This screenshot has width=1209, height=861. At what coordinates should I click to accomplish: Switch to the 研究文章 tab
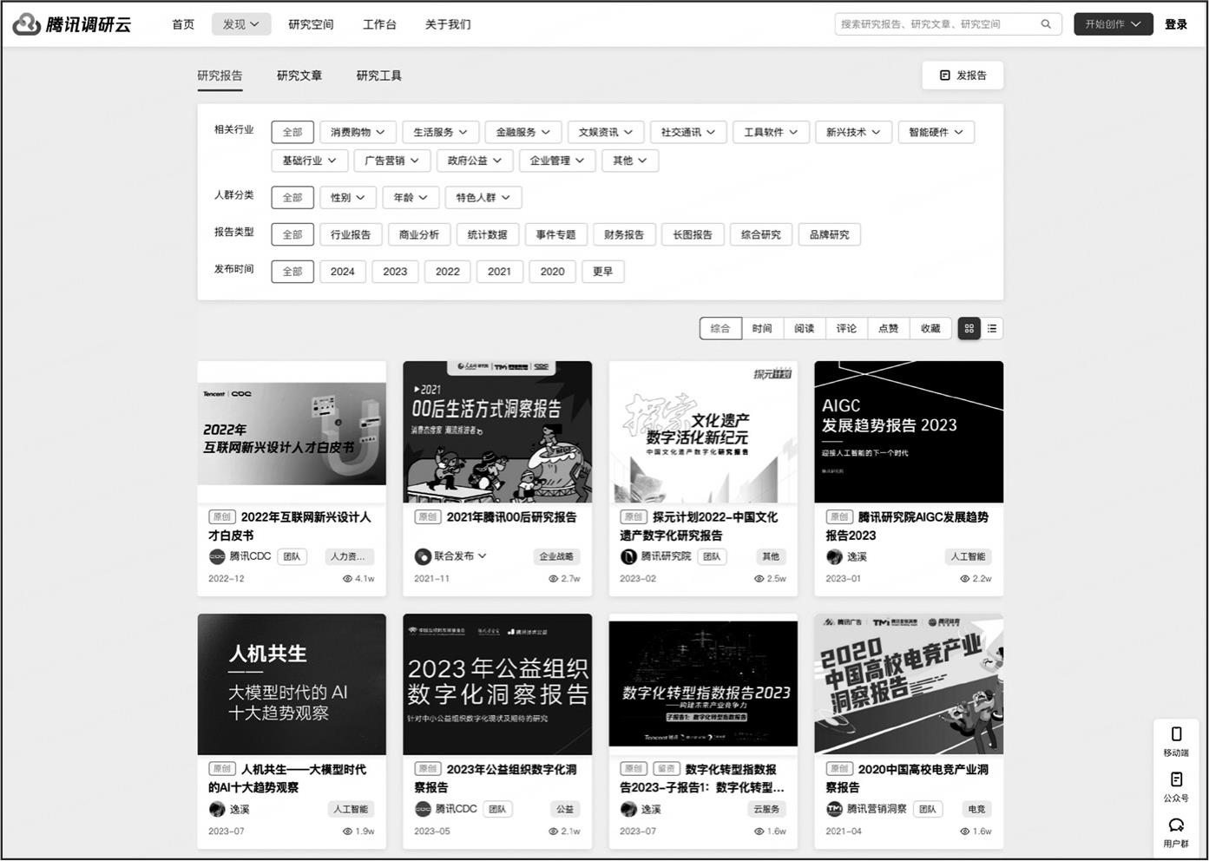pyautogui.click(x=299, y=76)
